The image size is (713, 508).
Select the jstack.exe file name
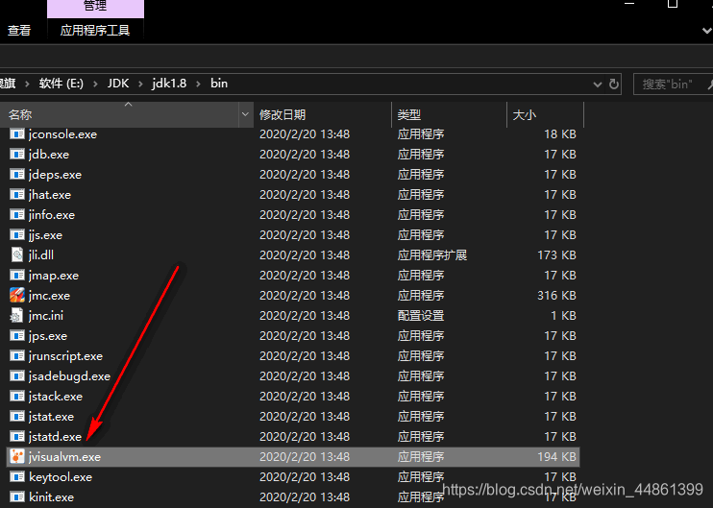coord(56,397)
